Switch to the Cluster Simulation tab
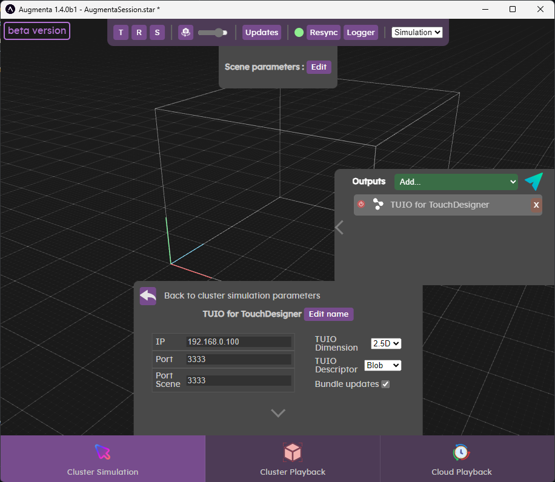 click(x=102, y=458)
